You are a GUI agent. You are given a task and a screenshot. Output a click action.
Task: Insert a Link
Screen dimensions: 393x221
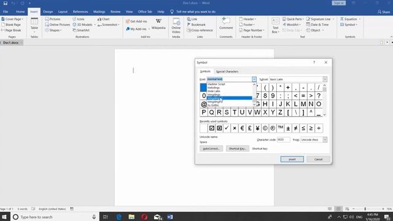click(x=192, y=19)
